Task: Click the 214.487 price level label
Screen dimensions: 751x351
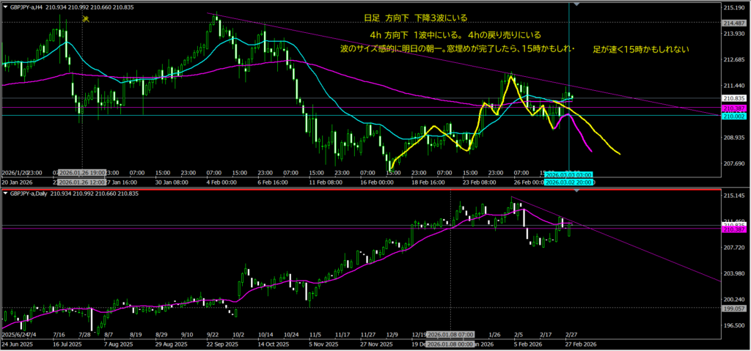Action: (x=735, y=23)
